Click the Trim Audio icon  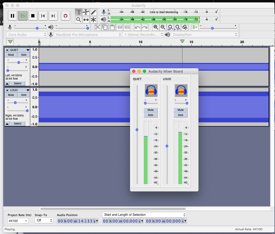119,27
